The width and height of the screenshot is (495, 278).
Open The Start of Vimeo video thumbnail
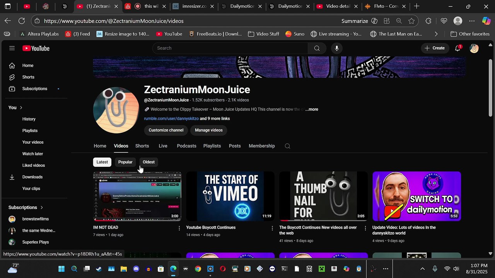(230, 196)
